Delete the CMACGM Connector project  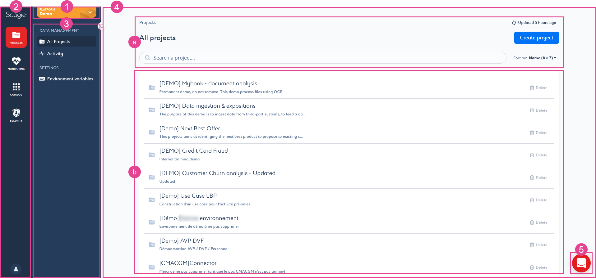(538, 267)
